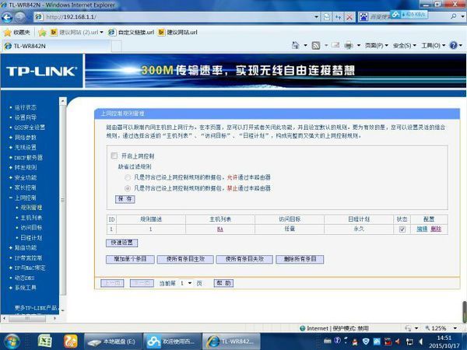Image resolution: width=467 pixels, height=350 pixels.
Task: Click the sidebar horizontal scrollbar thumb
Action: click(x=27, y=318)
